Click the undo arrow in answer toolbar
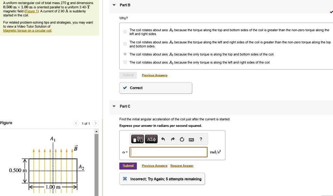The image size is (333, 196). coord(163,139)
